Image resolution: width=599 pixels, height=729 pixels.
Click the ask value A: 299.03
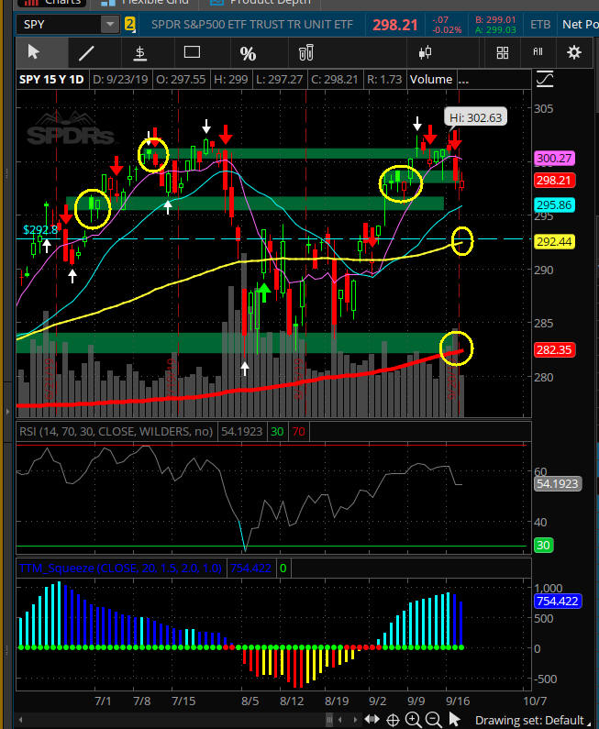pyautogui.click(x=495, y=29)
